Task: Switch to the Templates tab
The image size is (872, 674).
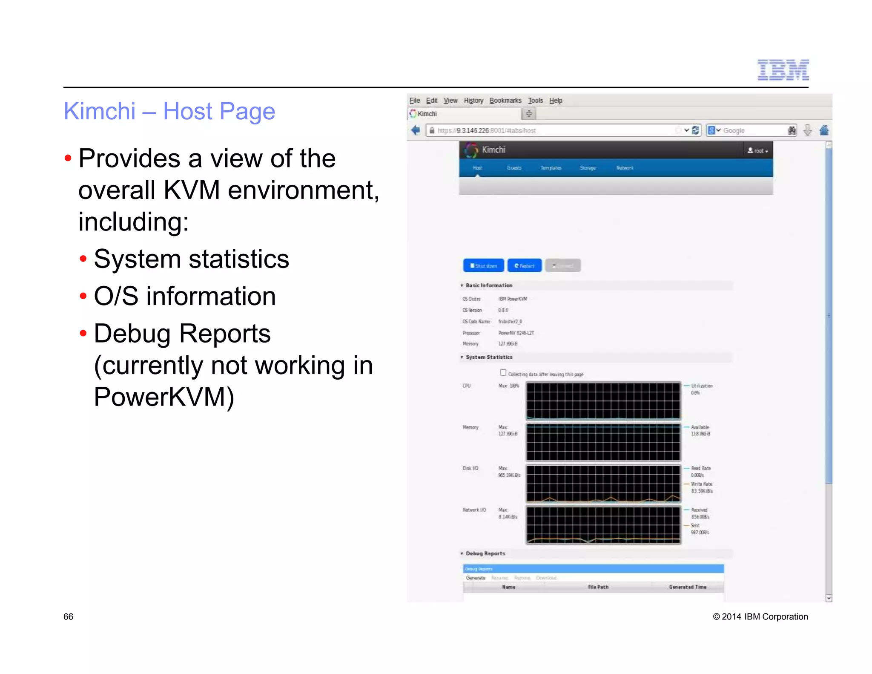Action: (x=551, y=168)
